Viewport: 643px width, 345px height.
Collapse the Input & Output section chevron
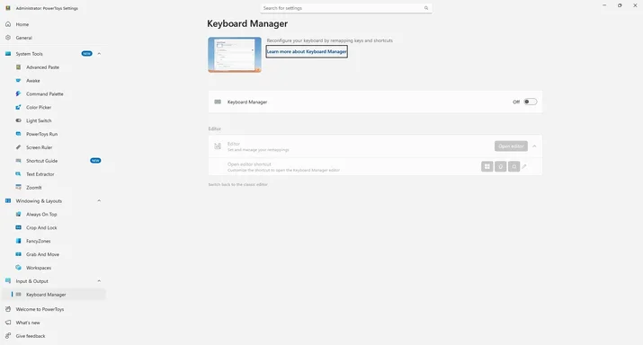click(x=99, y=281)
